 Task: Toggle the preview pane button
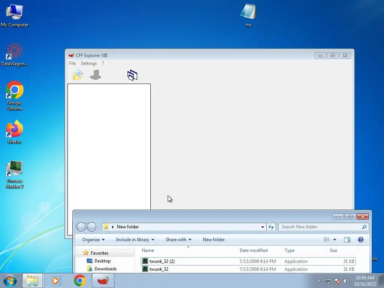[x=347, y=240]
